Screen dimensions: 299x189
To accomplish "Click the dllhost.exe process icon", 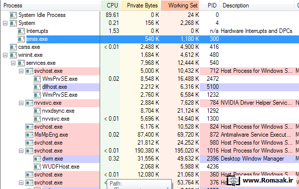I will point(37,87).
